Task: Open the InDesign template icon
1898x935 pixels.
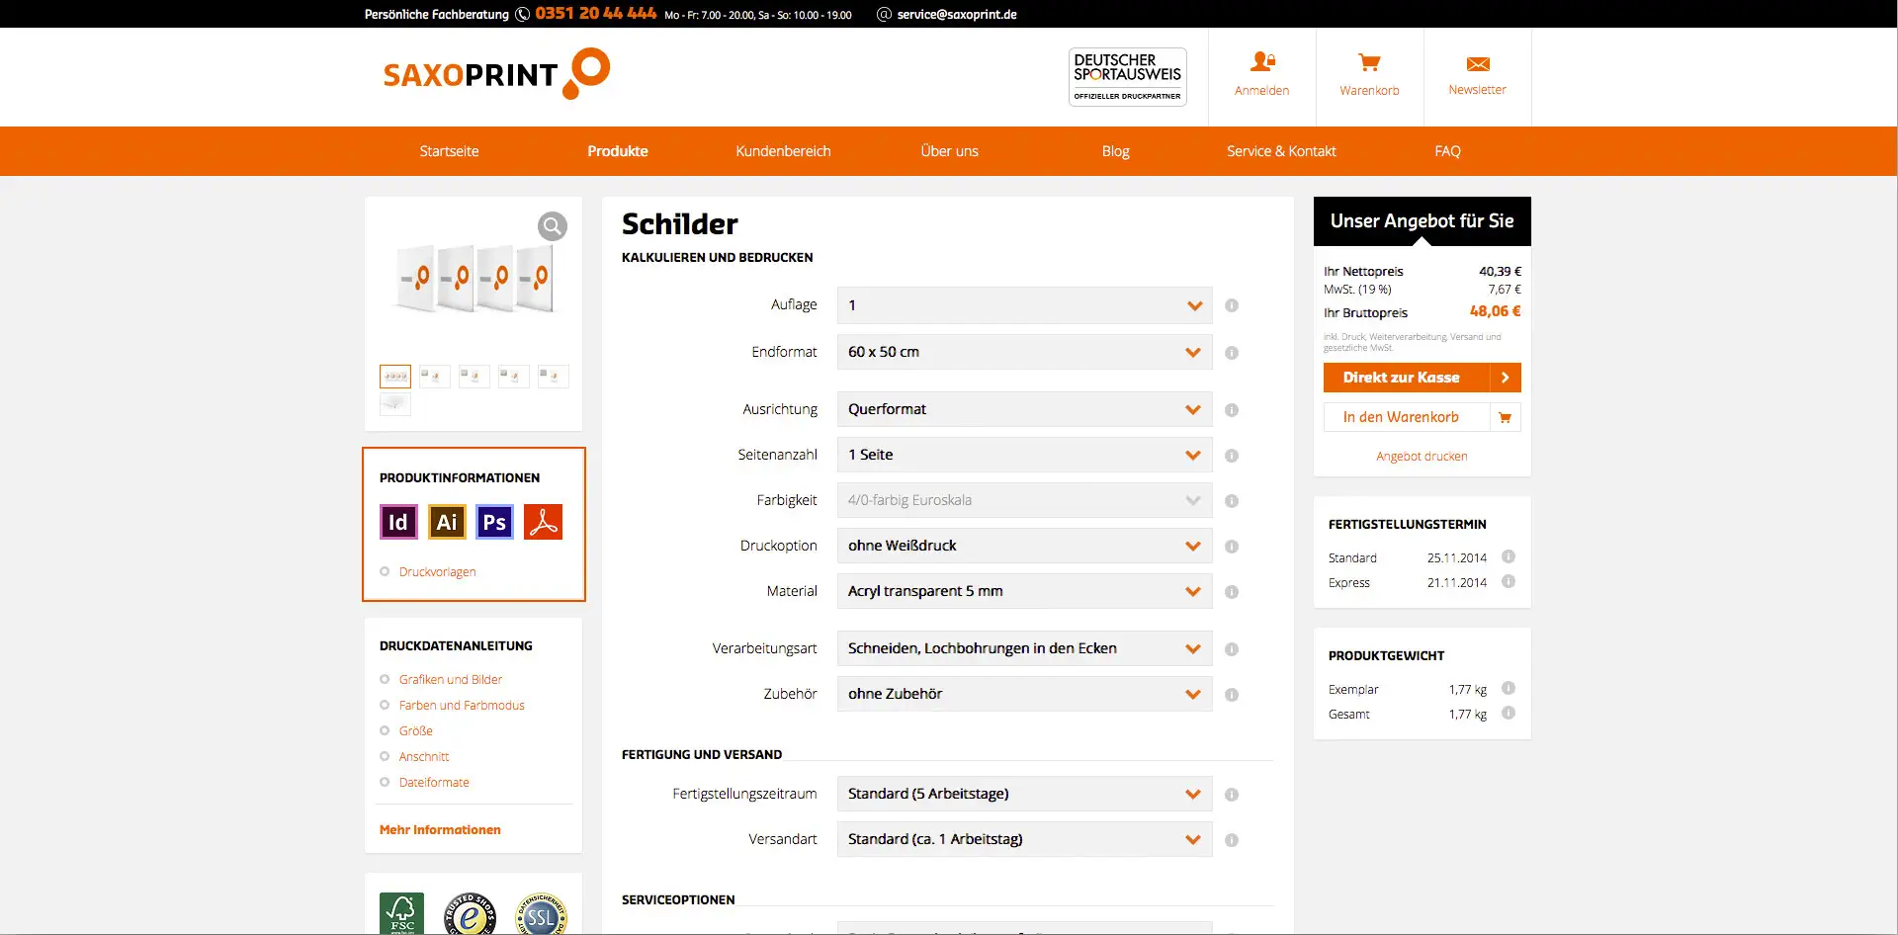Action: 398,522
